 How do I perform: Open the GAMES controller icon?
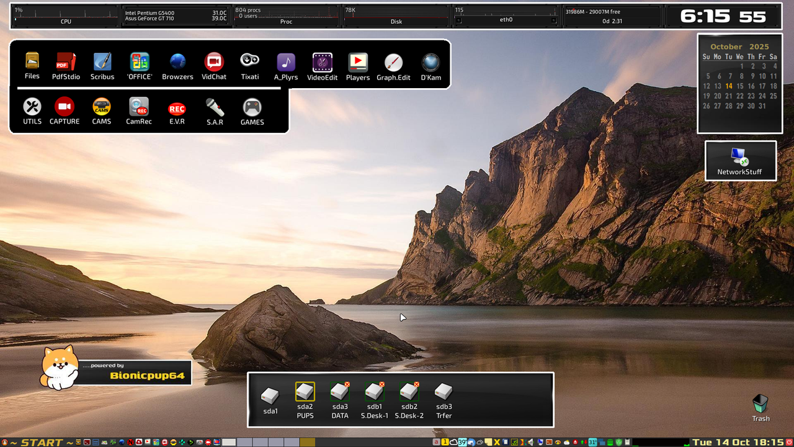[x=252, y=107]
